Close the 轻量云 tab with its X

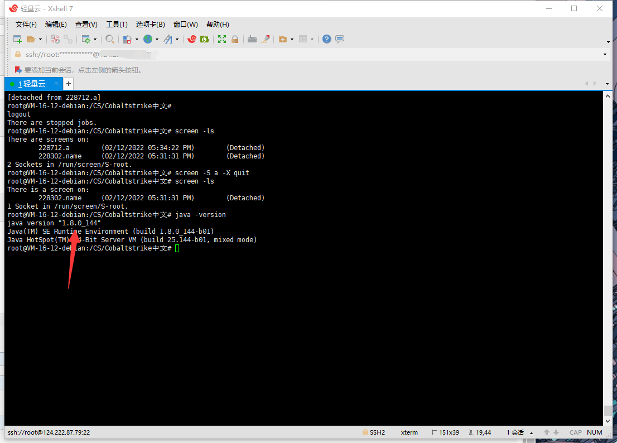coord(56,83)
